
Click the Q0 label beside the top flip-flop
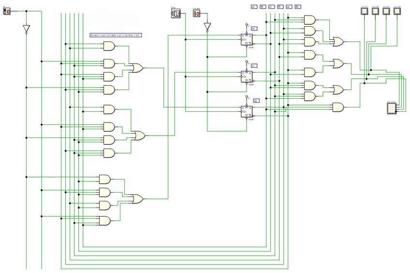point(254,29)
